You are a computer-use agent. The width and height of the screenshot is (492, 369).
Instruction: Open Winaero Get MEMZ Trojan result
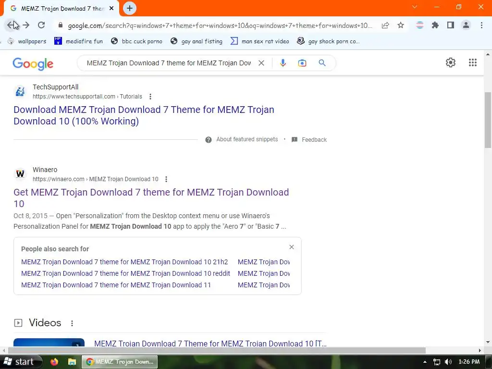(151, 197)
